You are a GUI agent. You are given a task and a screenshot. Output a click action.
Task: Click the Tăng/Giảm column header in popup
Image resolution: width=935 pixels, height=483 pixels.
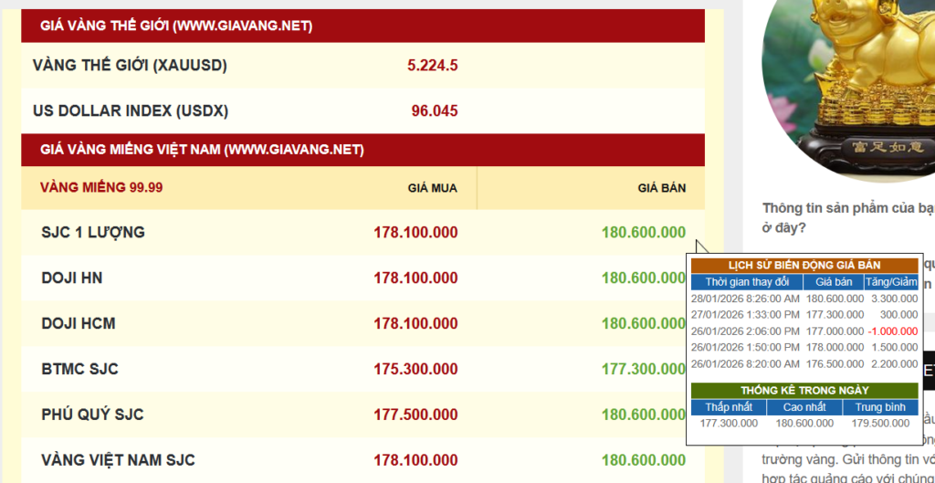(891, 282)
